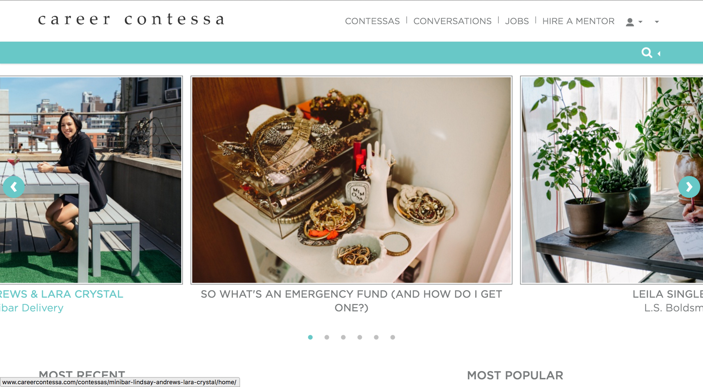Viewport: 703px width, 387px height.
Task: Click the user account profile icon
Action: point(630,22)
